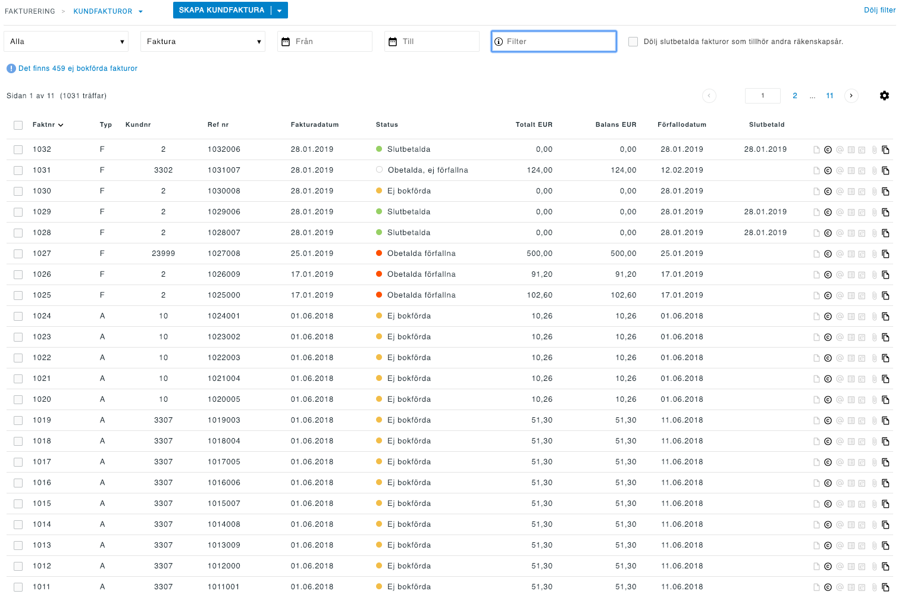
Task: Click the e-invoice icon on invoice 1026
Action: pyautogui.click(x=862, y=274)
